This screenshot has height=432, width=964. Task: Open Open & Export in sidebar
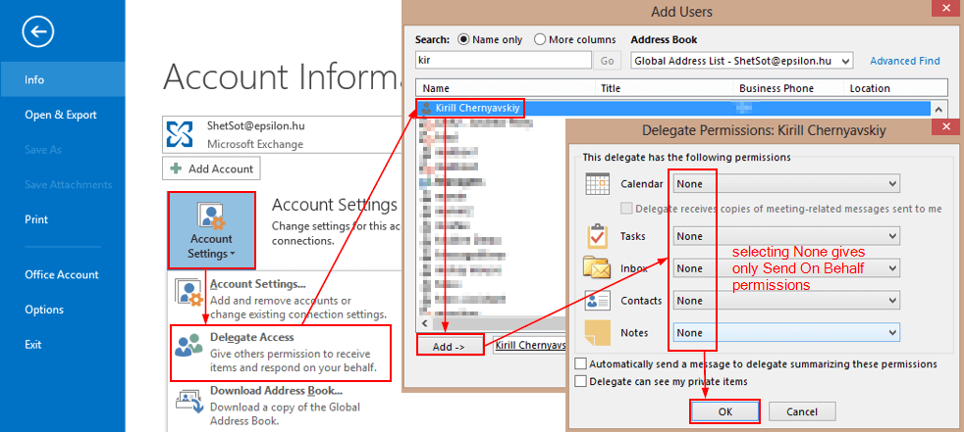[63, 115]
